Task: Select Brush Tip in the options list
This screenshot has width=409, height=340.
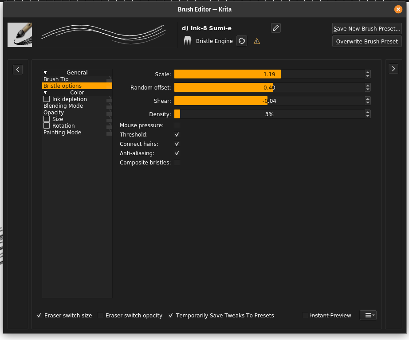Action: point(56,79)
